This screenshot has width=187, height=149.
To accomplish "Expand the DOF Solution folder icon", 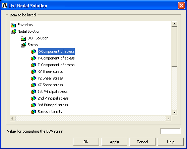I will tap(23, 38).
